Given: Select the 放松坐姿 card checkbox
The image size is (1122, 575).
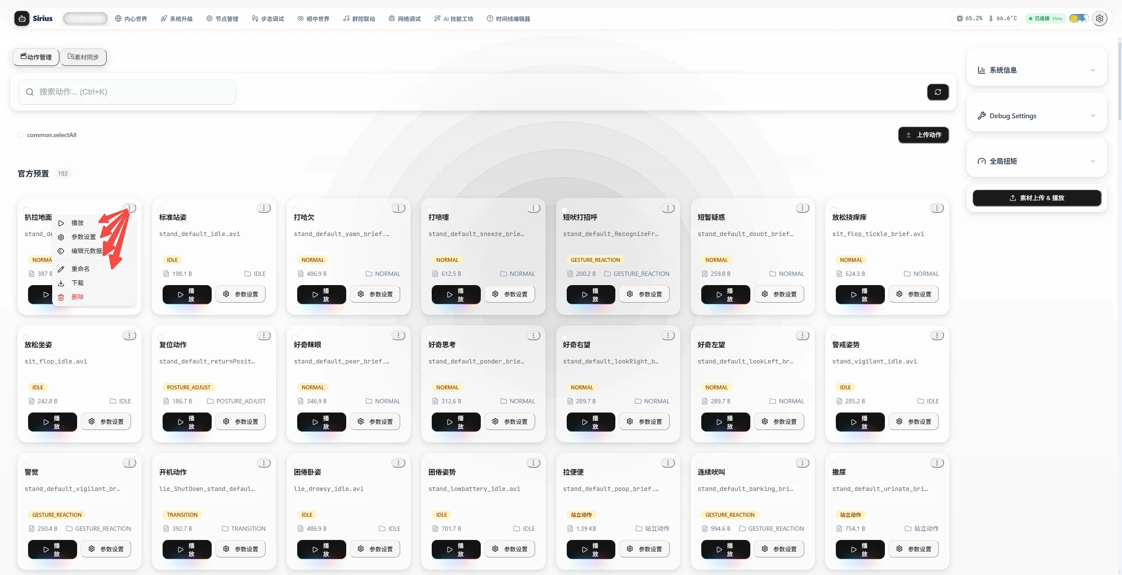Looking at the screenshot, I should [26, 337].
